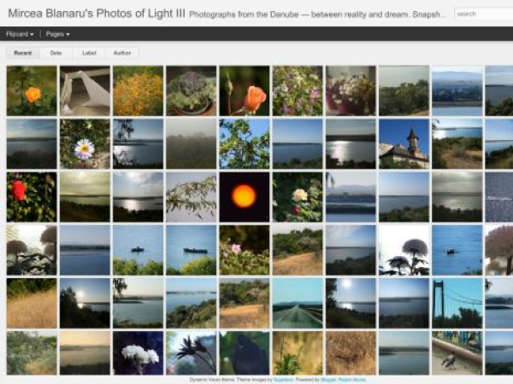Expand the Pages dropdown menu
This screenshot has height=384, width=513.
(x=57, y=34)
